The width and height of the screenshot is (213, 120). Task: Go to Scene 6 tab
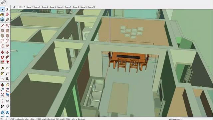[x=61, y=7]
